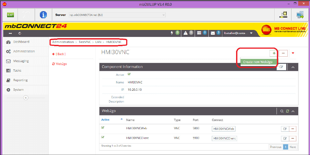Click Administration in the breadcrumb
Image resolution: width=310 pixels, height=155 pixels.
[x=63, y=42]
